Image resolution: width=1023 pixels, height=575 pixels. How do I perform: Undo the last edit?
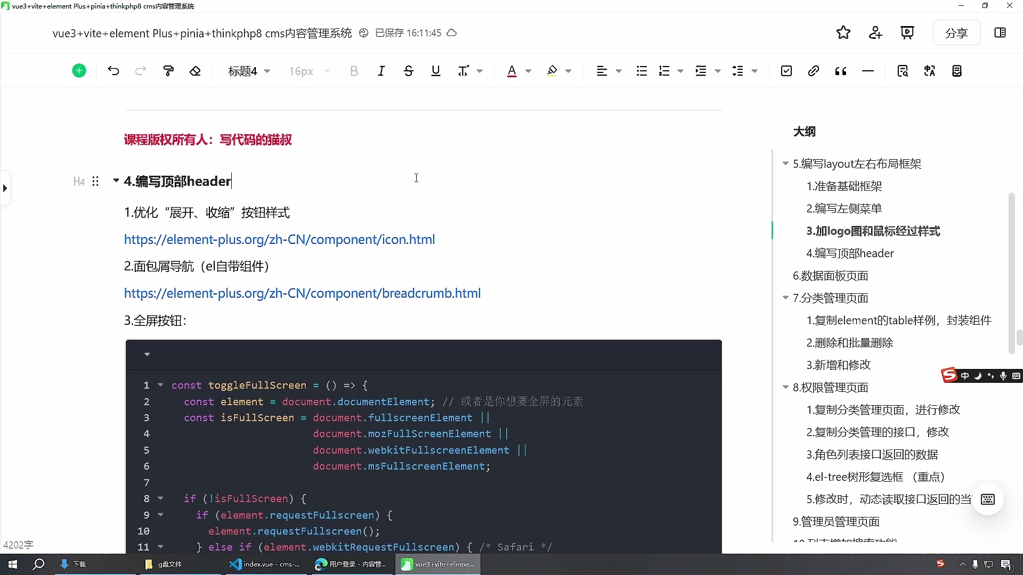113,71
